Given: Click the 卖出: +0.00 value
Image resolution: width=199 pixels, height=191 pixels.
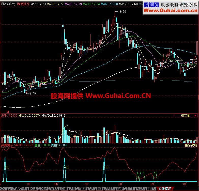Looking at the screenshot, I should click(x=59, y=145).
